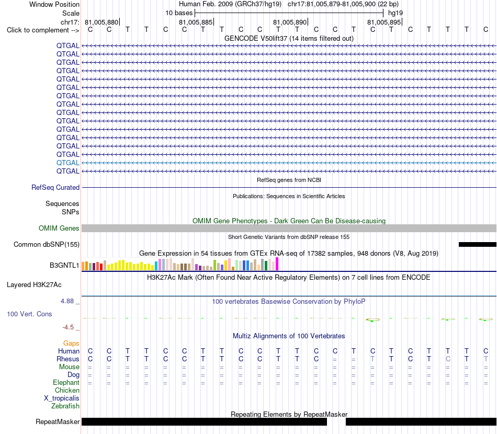This screenshot has width=497, height=434.
Task: Click the 'RepeatMasker' track side label
Action: (58, 421)
